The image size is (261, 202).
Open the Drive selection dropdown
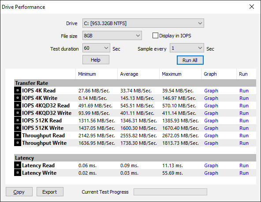pyautogui.click(x=143, y=23)
